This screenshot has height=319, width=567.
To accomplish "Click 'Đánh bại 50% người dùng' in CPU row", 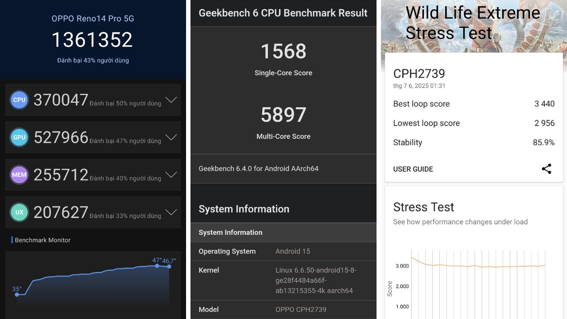I will click(125, 104).
